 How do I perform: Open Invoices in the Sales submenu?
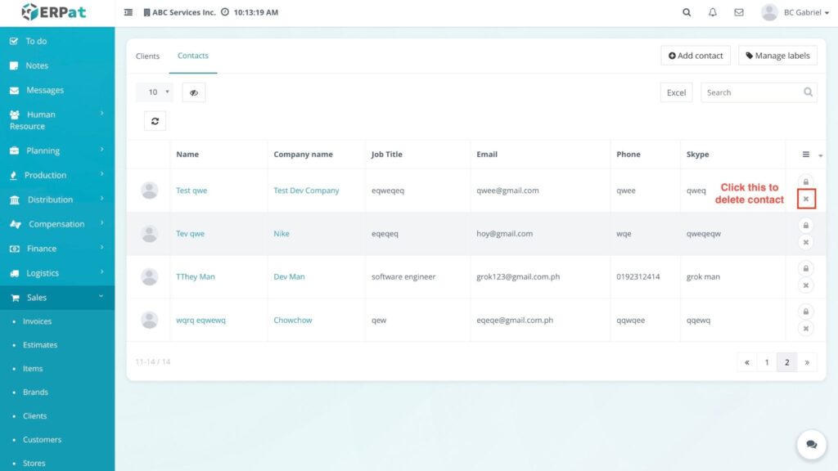click(37, 321)
